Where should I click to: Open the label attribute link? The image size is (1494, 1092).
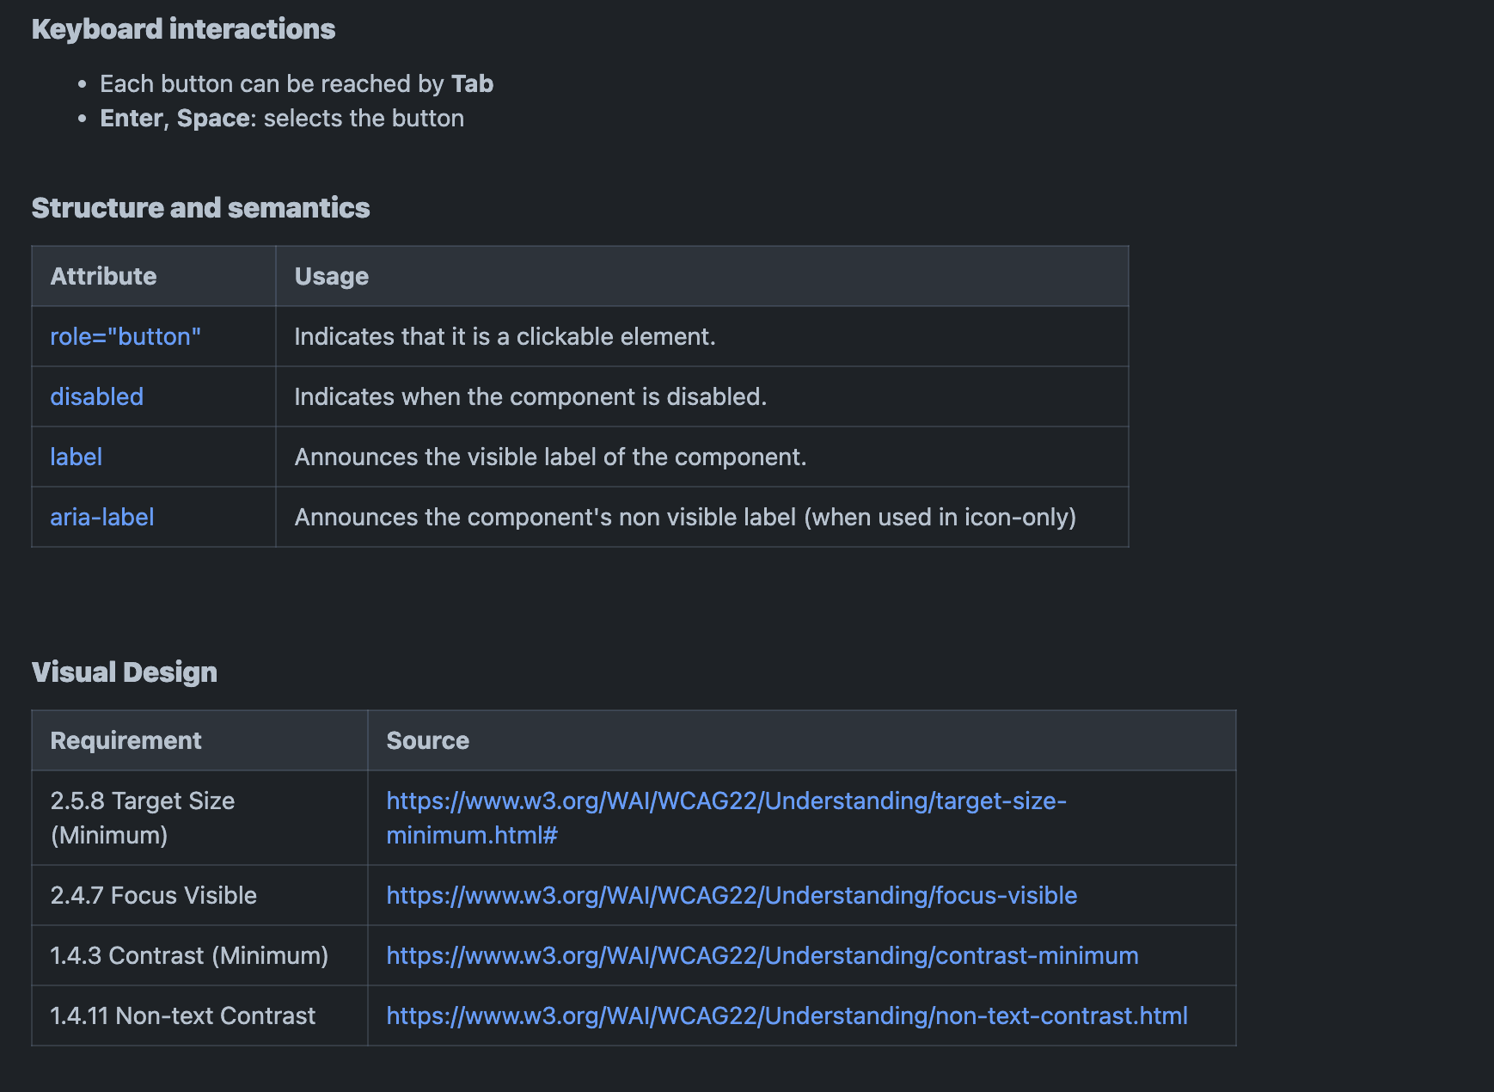coord(76,457)
